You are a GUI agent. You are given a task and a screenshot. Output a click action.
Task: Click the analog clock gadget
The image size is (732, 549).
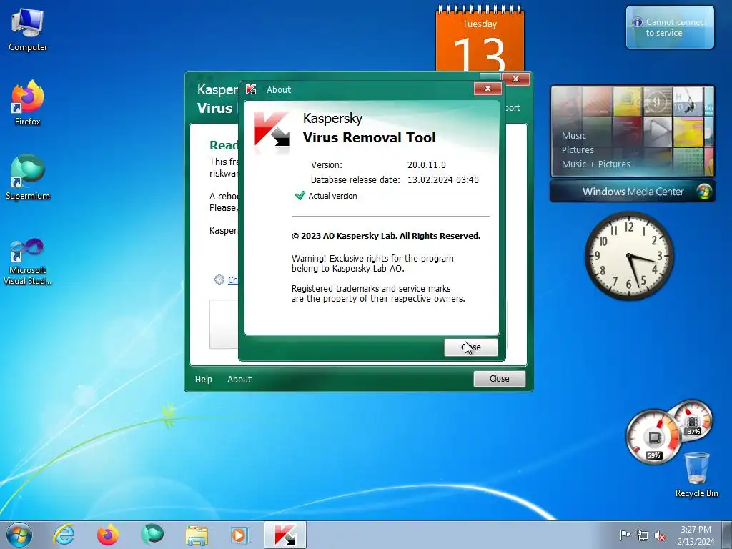(629, 255)
